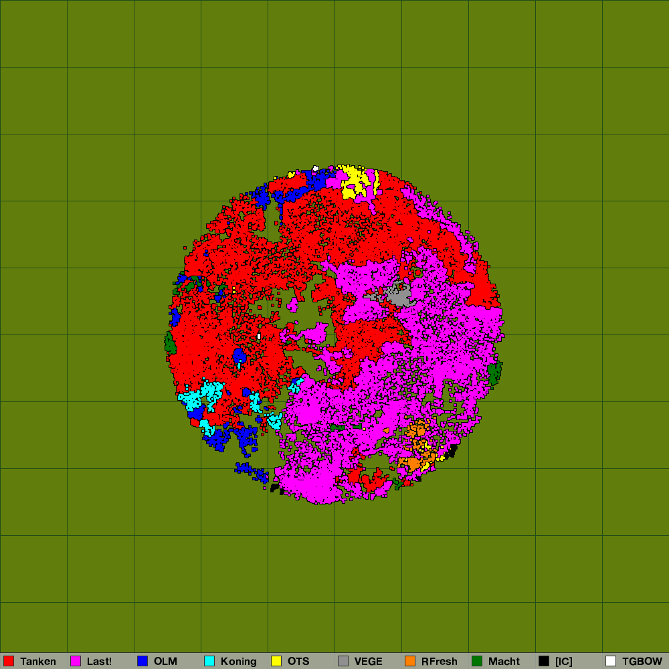Image resolution: width=669 pixels, height=669 pixels.
Task: Click the black [IC] legend swatch
Action: tap(544, 661)
